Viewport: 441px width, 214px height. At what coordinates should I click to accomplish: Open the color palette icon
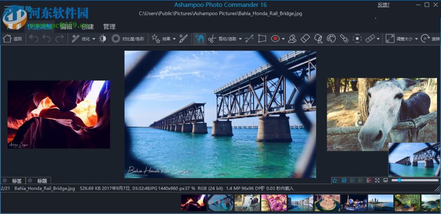(331, 39)
